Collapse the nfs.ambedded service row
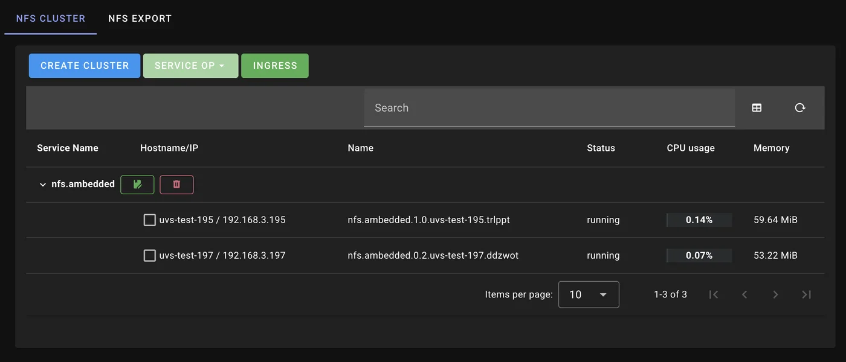Viewport: 846px width, 362px height. (42, 185)
